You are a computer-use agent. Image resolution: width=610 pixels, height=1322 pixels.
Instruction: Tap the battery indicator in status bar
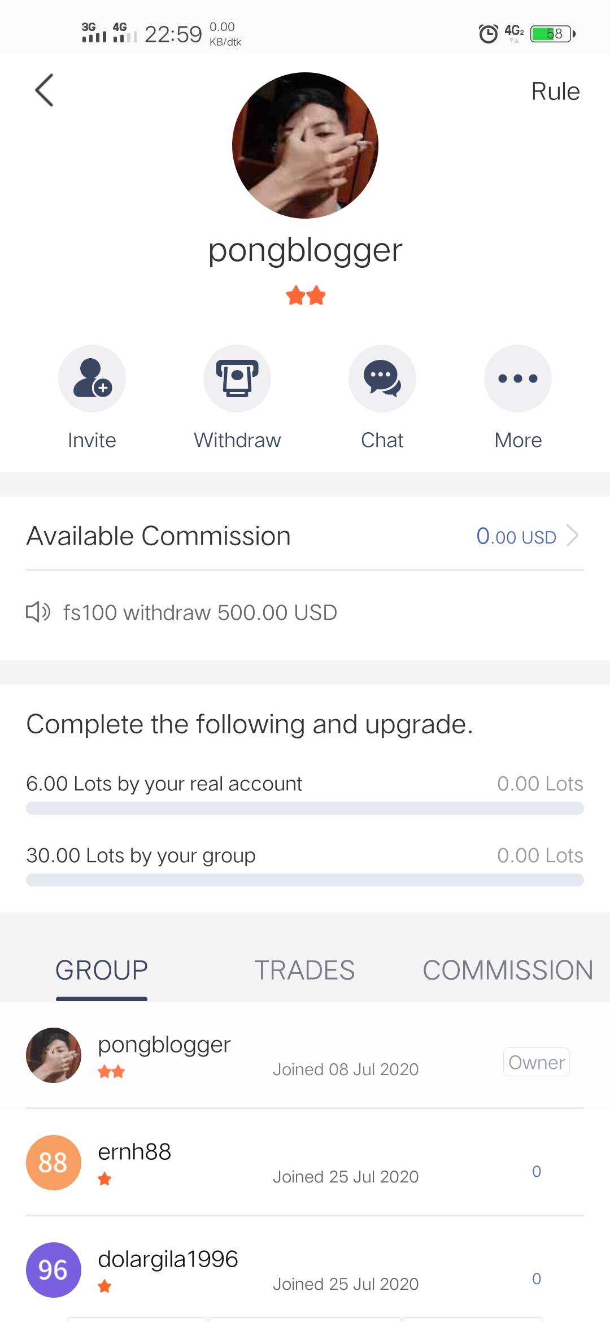tap(552, 34)
